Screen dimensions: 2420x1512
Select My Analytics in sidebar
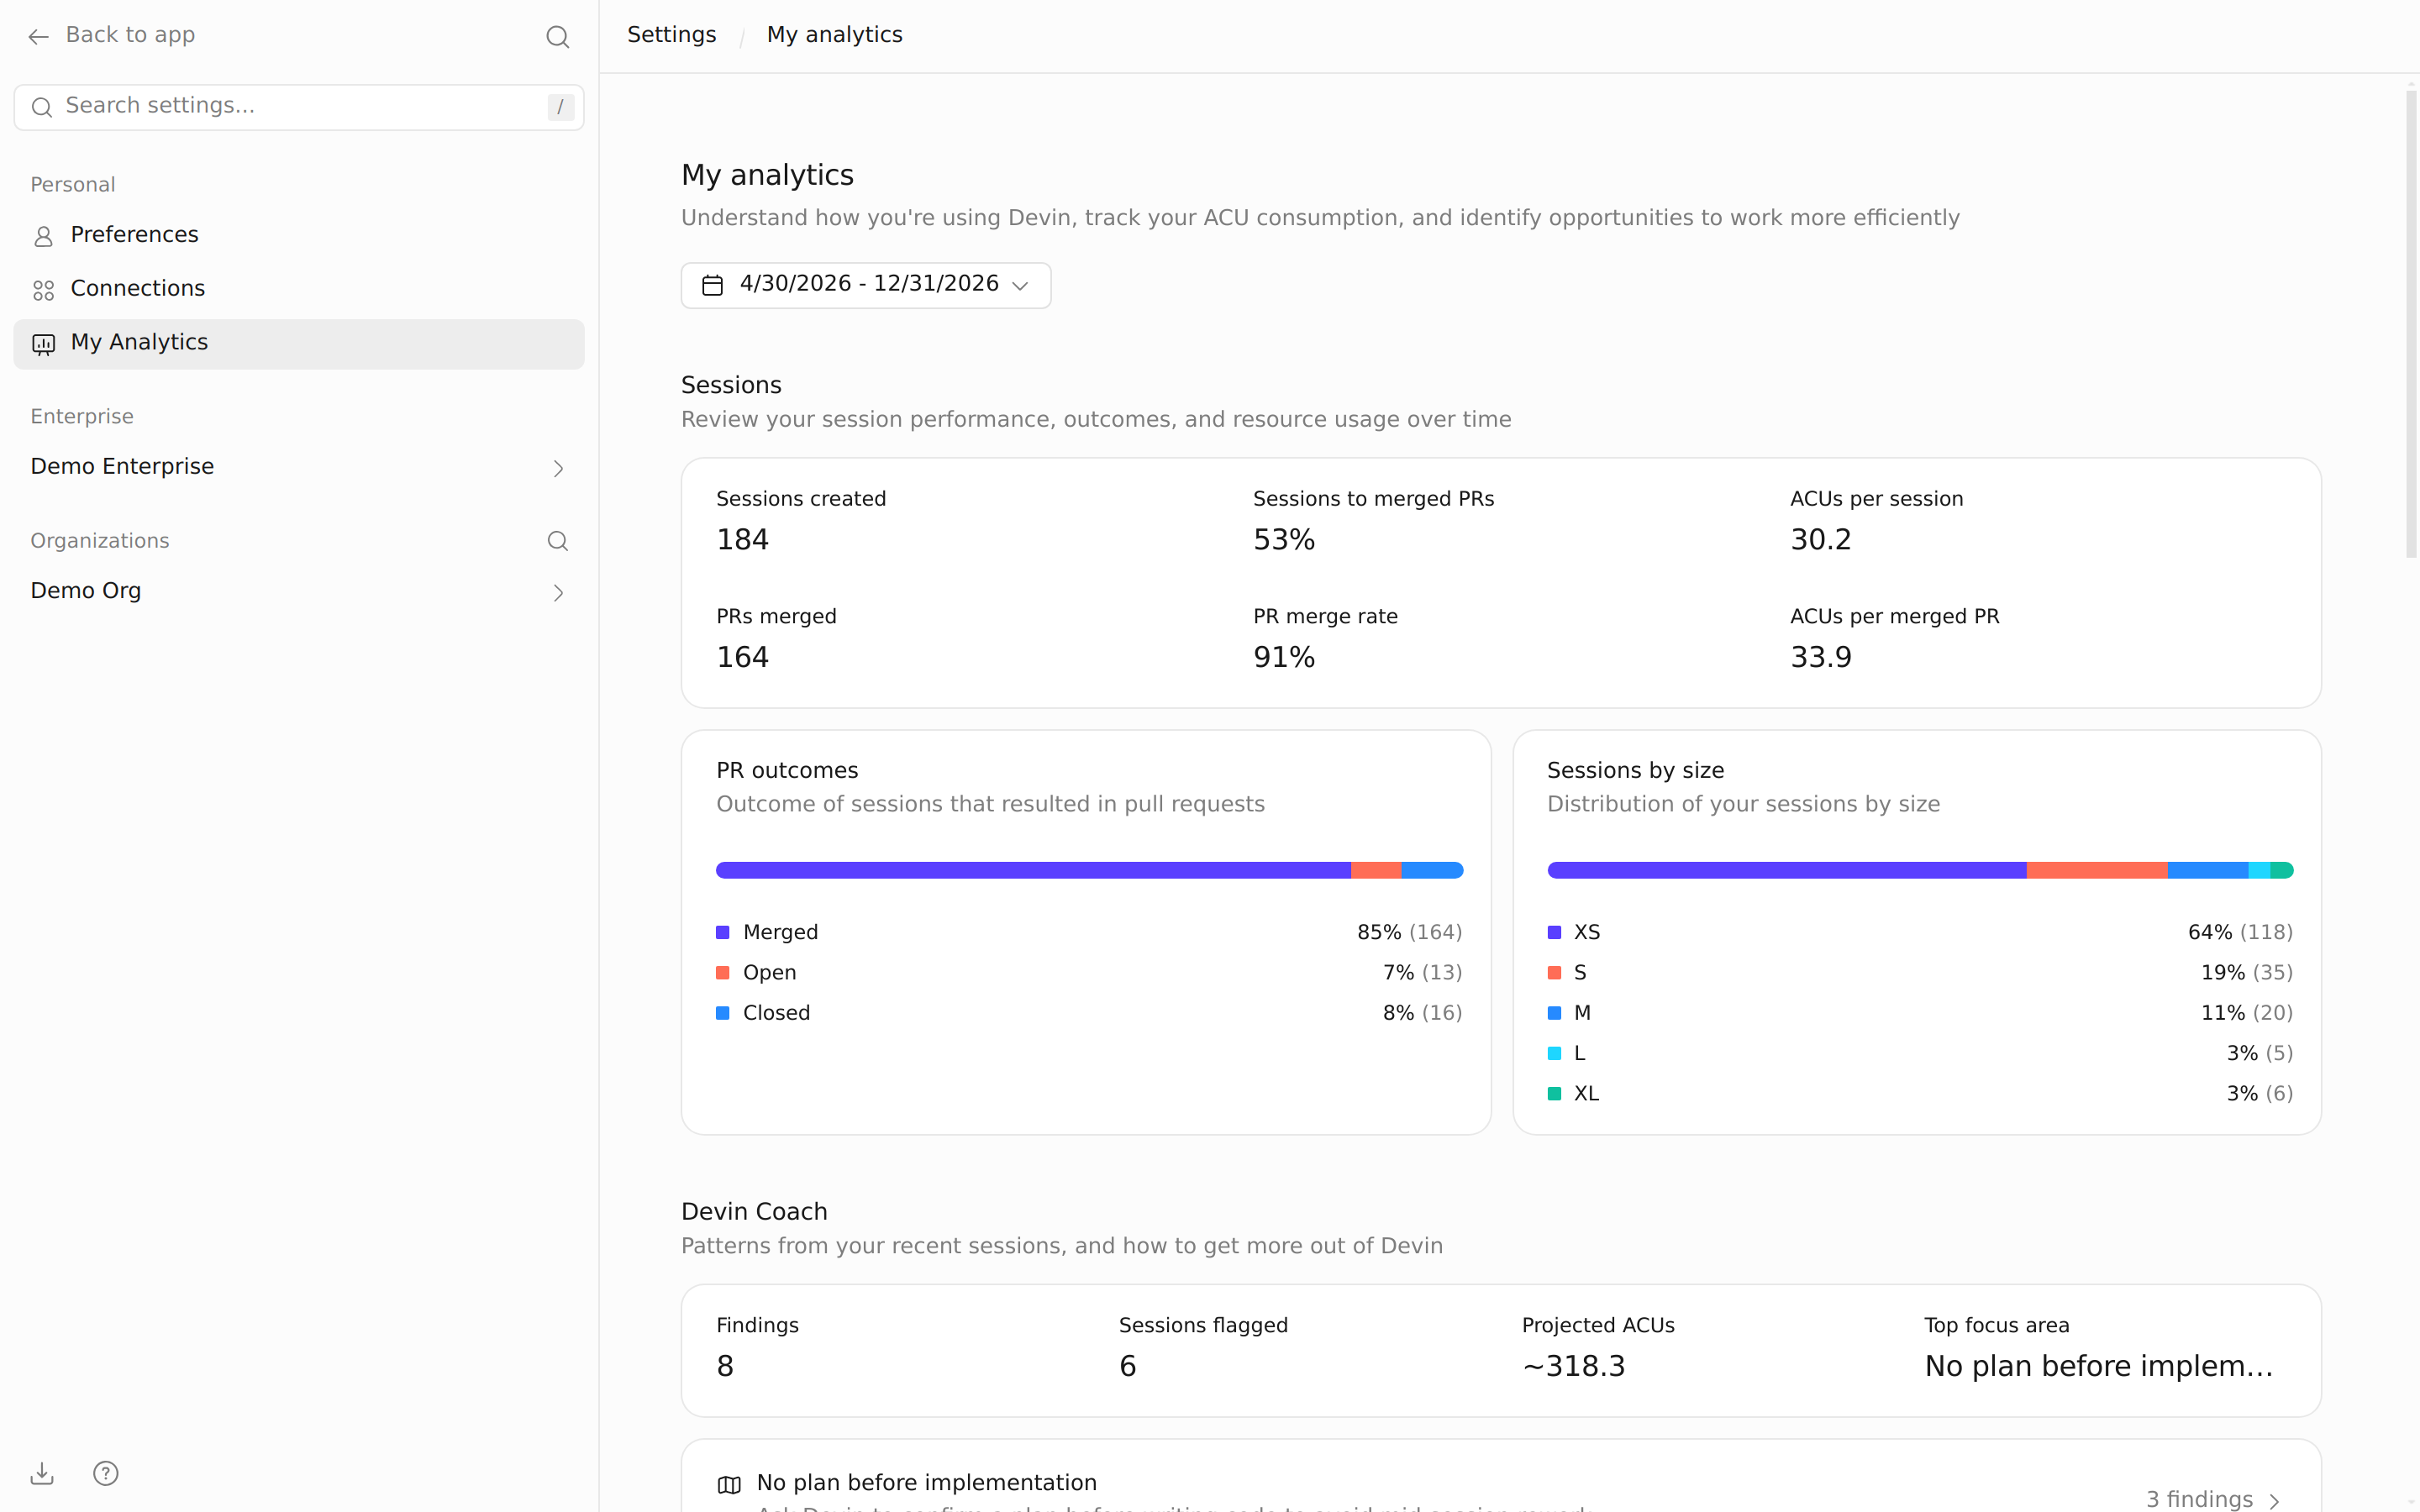[x=299, y=343]
